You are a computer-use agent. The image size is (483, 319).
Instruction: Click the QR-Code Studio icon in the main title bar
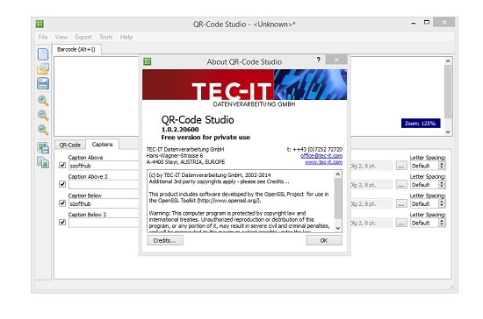40,24
